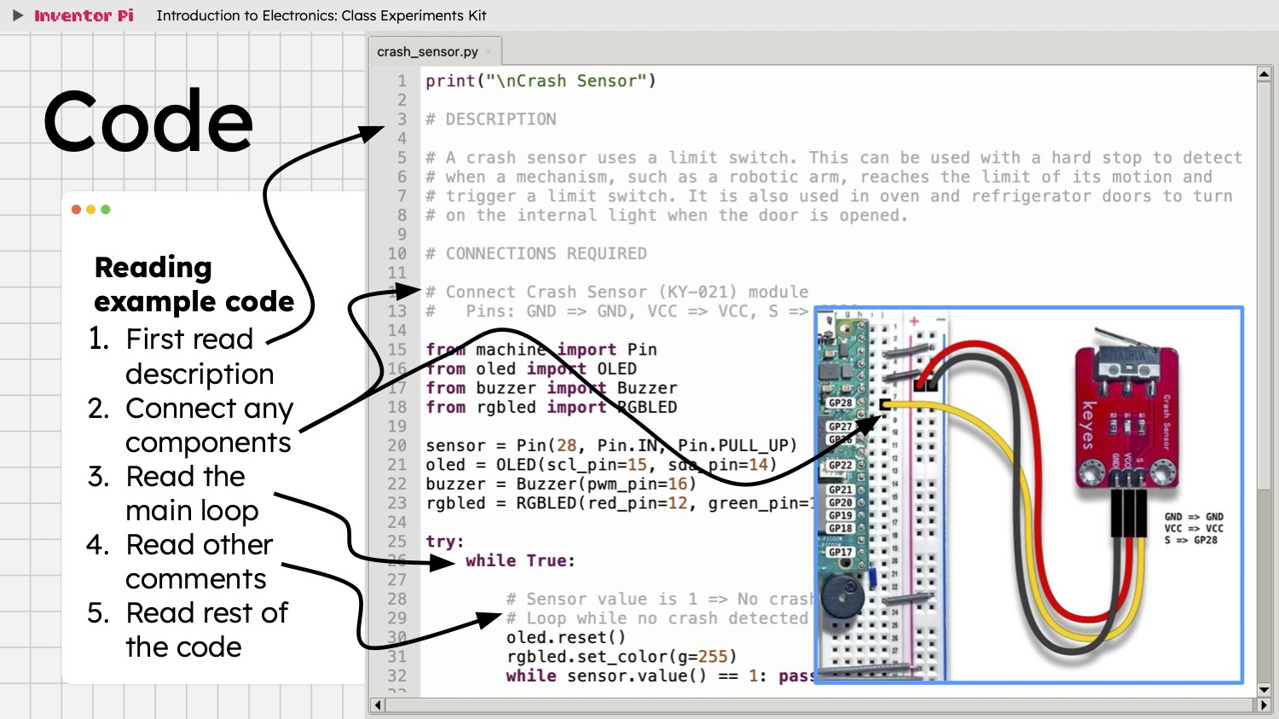Click the red window dot in notes card

tap(77, 209)
